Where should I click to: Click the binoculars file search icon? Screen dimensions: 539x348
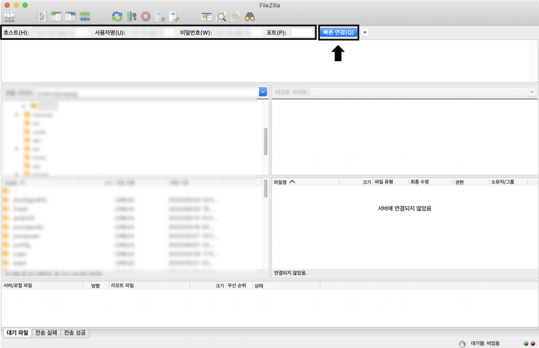pyautogui.click(x=250, y=17)
